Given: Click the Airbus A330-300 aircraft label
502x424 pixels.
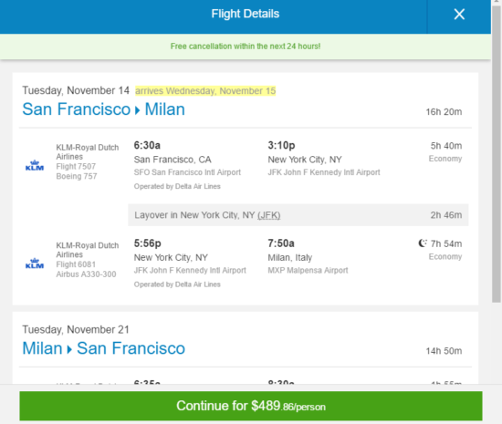Looking at the screenshot, I should (x=86, y=274).
